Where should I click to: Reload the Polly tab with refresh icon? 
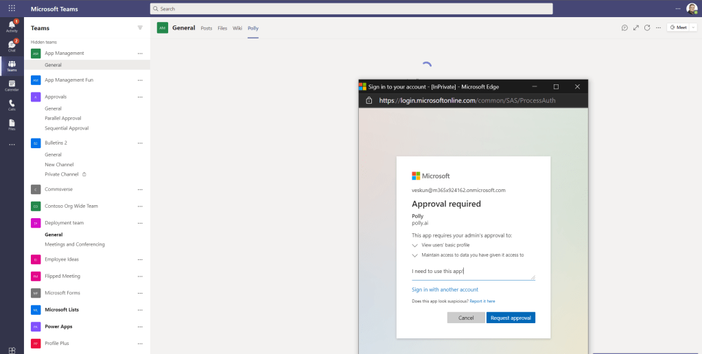tap(647, 27)
